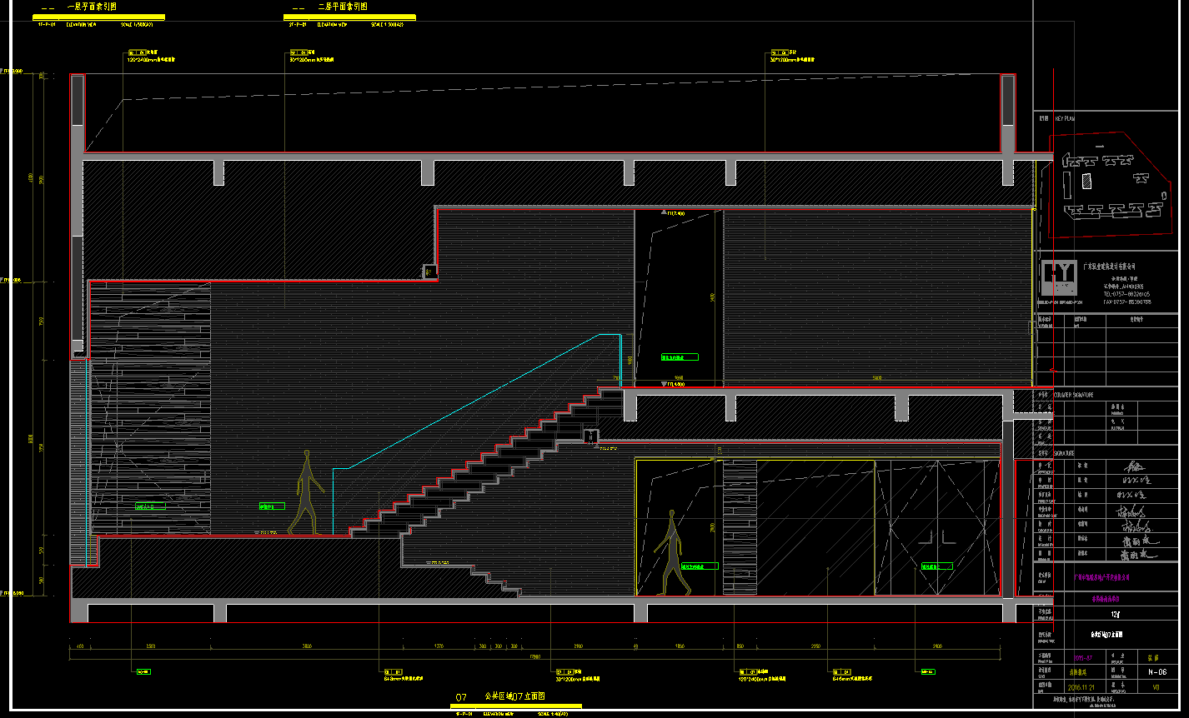Select the 2015-37 project number
The height and width of the screenshot is (718, 1189).
pos(1084,656)
